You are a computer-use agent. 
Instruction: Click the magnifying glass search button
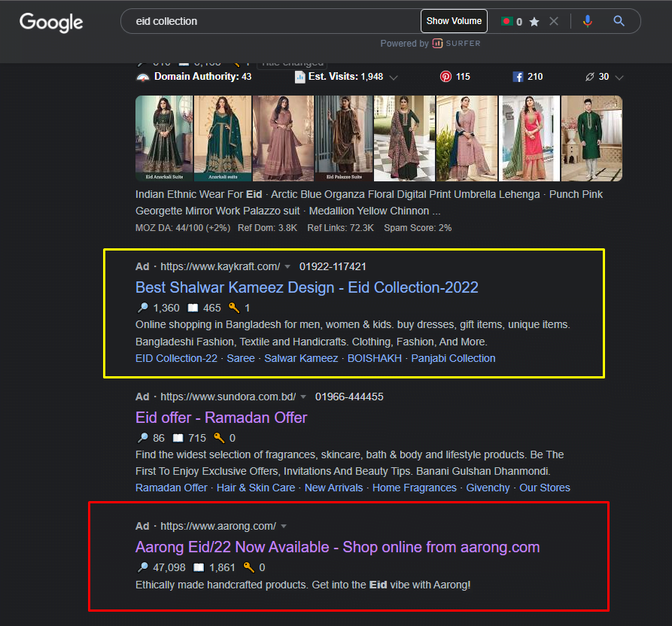point(619,21)
